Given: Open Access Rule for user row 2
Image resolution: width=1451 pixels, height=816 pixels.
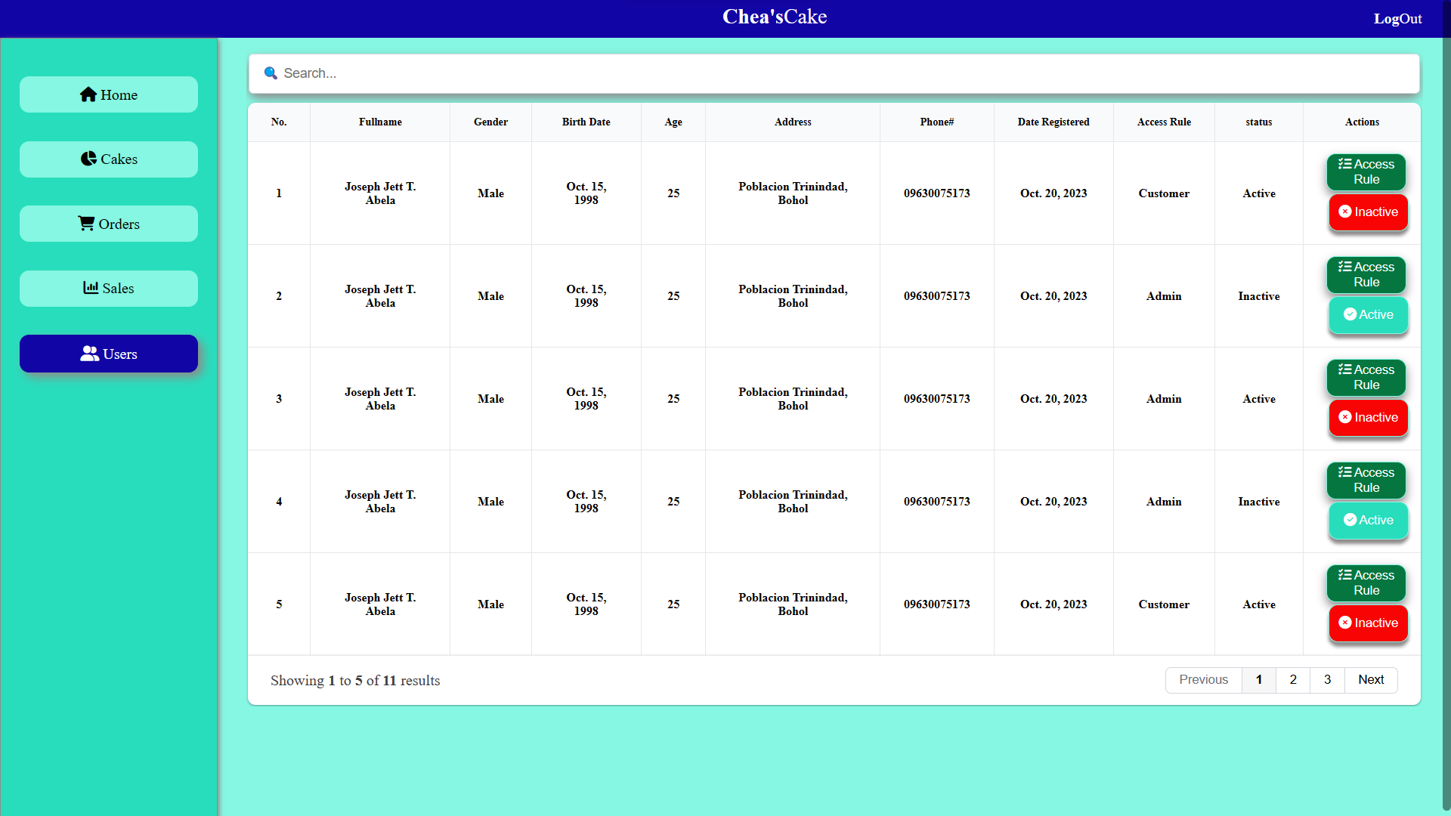Looking at the screenshot, I should point(1366,275).
